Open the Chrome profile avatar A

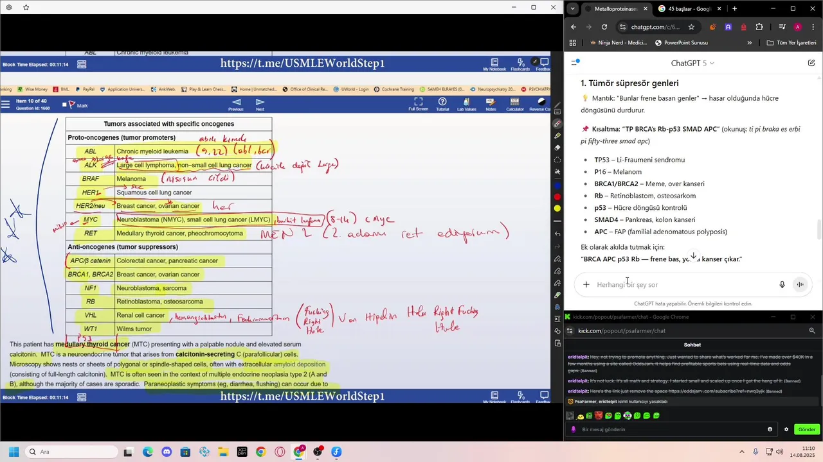coord(797,27)
